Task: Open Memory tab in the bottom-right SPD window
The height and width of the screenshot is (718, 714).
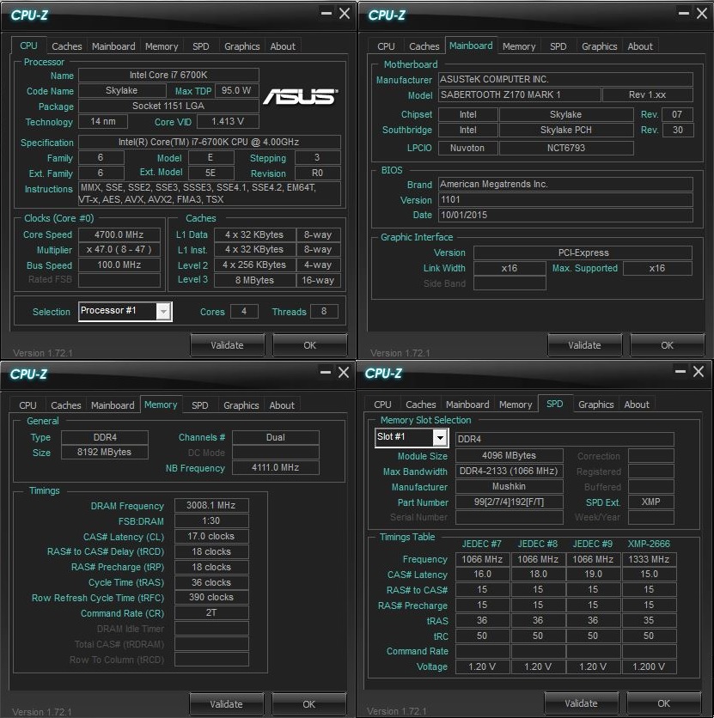Action: tap(516, 405)
